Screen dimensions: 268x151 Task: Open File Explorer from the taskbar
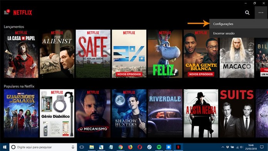click(92, 147)
